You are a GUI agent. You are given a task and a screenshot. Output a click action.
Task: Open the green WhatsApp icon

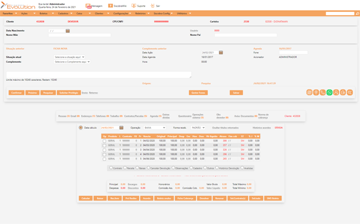329,92
